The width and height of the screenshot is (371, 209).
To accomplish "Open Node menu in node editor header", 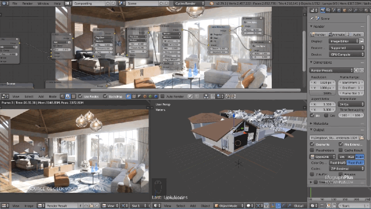I will (x=53, y=96).
